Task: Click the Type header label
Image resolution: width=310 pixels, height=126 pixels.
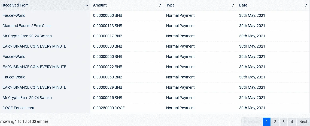Action: (170, 5)
